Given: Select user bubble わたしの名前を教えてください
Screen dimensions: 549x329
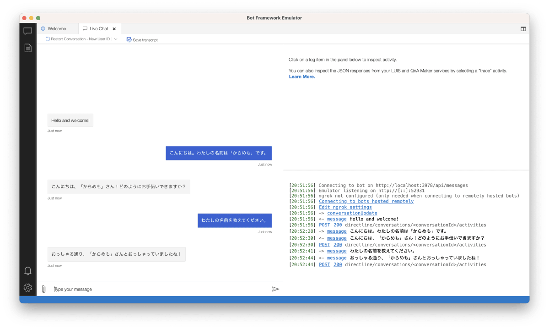Looking at the screenshot, I should (235, 220).
